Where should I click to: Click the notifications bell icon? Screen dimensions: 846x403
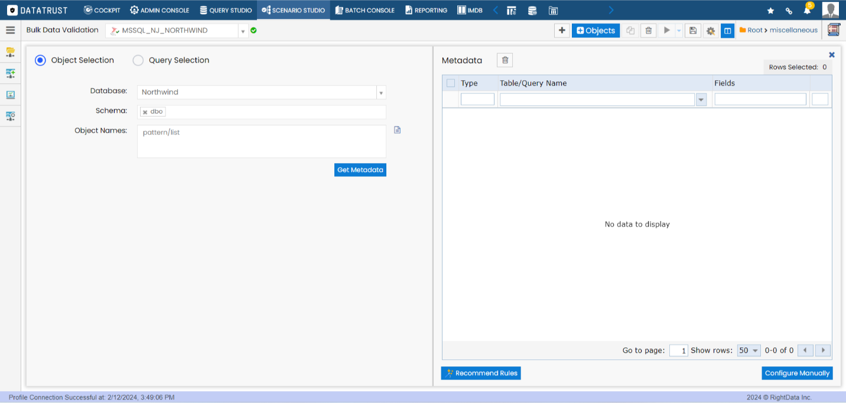click(x=807, y=11)
